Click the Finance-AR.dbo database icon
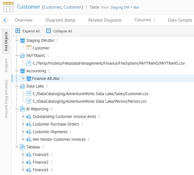This screenshot has height=175, width=194. pyautogui.click(x=29, y=79)
